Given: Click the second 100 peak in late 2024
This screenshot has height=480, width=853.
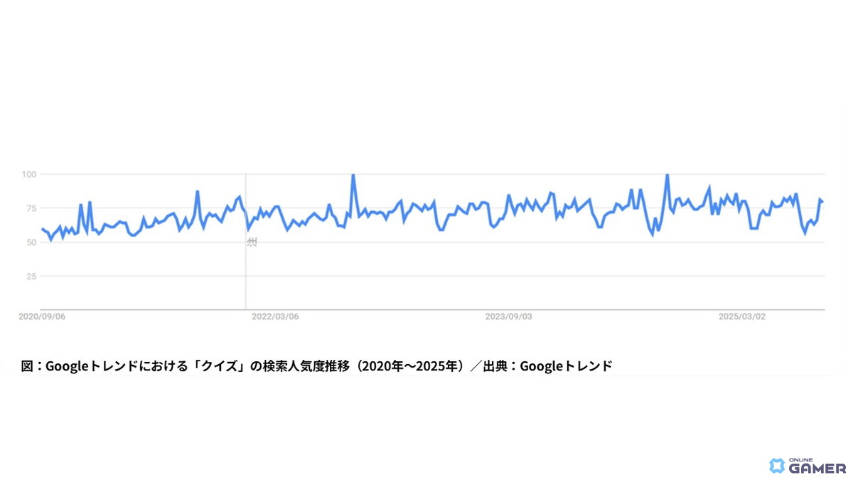Looking at the screenshot, I should (667, 175).
